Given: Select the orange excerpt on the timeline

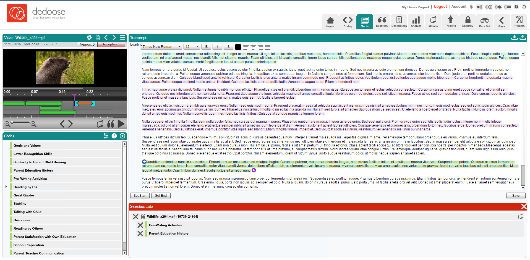Looking at the screenshot, I should tap(85, 103).
